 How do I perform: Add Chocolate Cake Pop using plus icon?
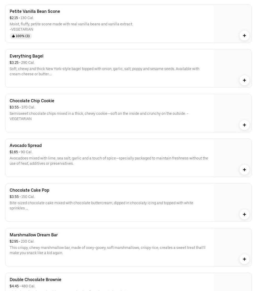(244, 214)
